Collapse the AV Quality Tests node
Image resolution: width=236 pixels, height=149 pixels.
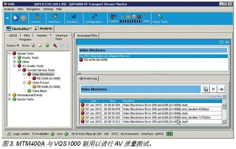point(15,66)
